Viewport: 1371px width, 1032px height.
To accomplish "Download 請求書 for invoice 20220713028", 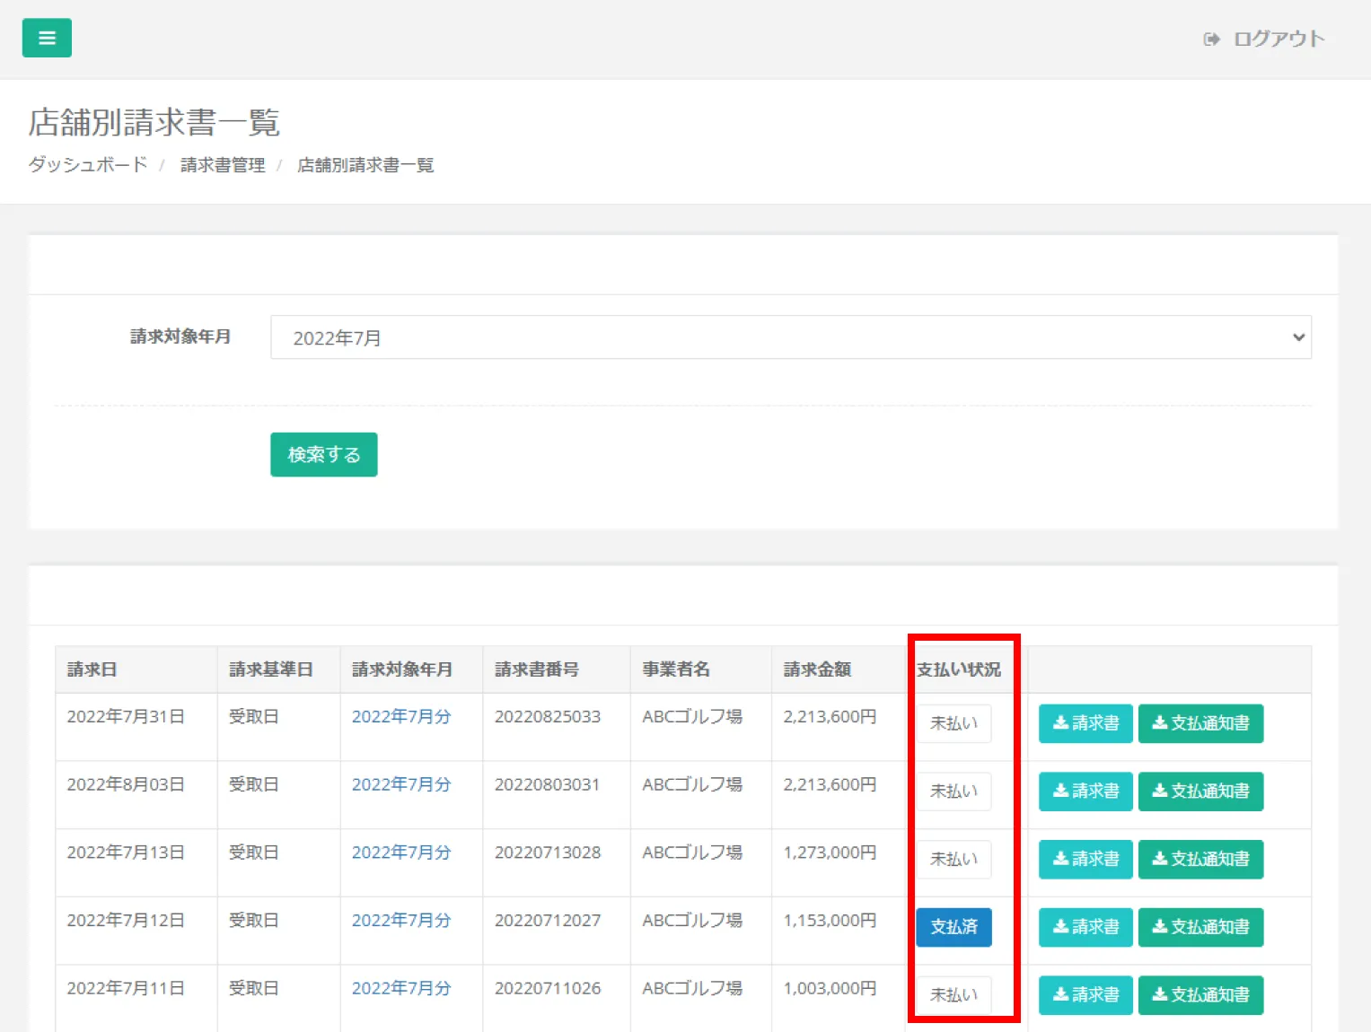I will pos(1085,860).
